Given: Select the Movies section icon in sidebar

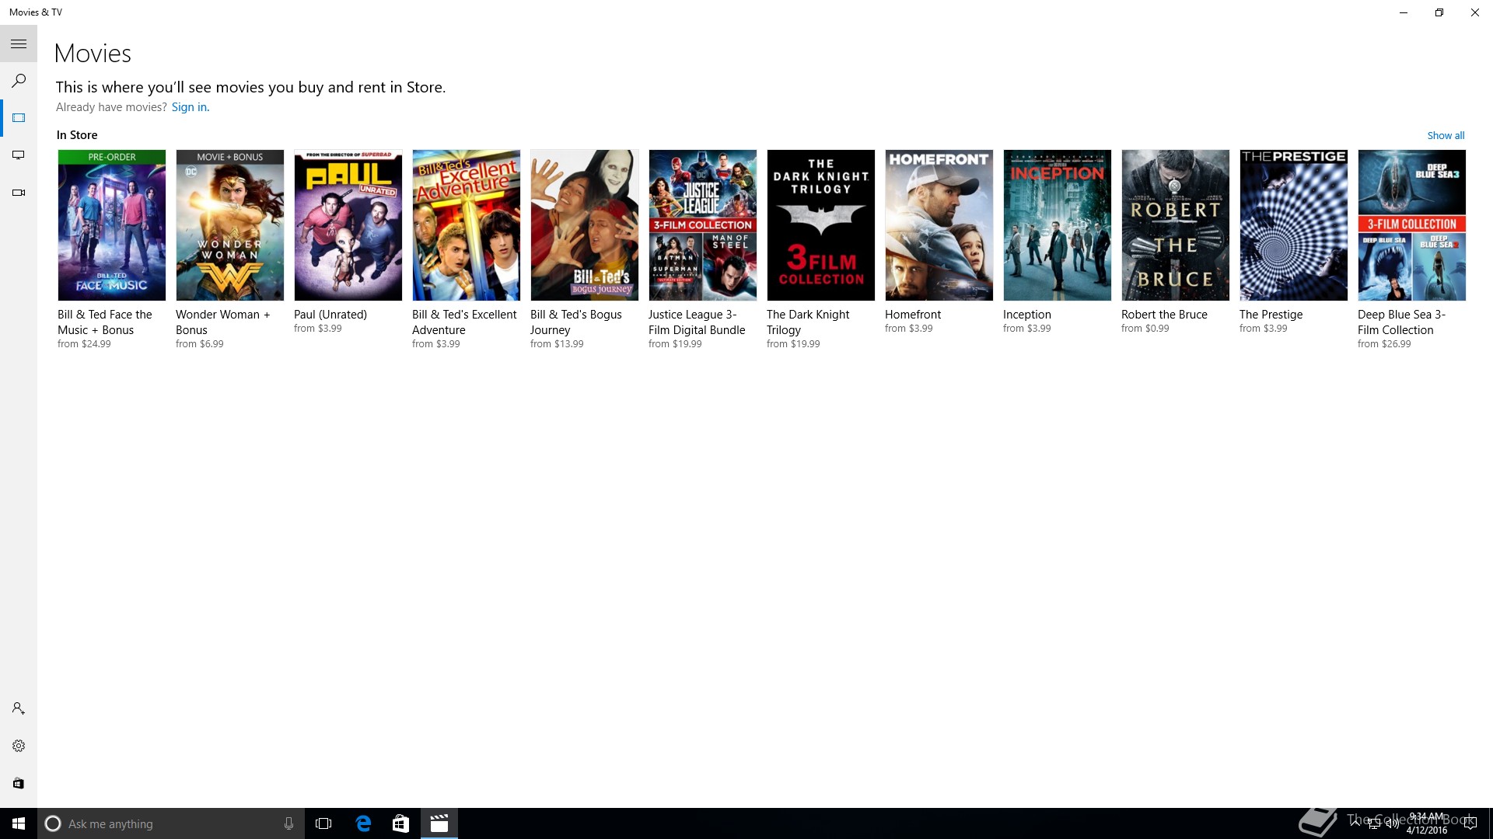Looking at the screenshot, I should [19, 118].
